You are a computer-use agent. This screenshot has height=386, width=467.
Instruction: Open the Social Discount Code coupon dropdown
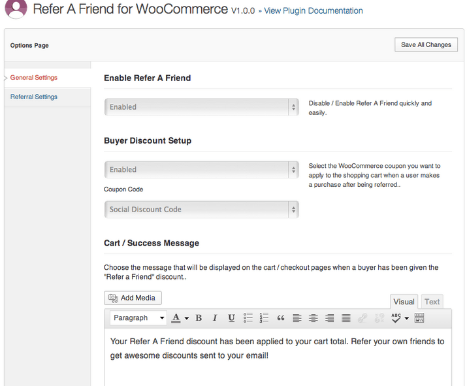(202, 210)
